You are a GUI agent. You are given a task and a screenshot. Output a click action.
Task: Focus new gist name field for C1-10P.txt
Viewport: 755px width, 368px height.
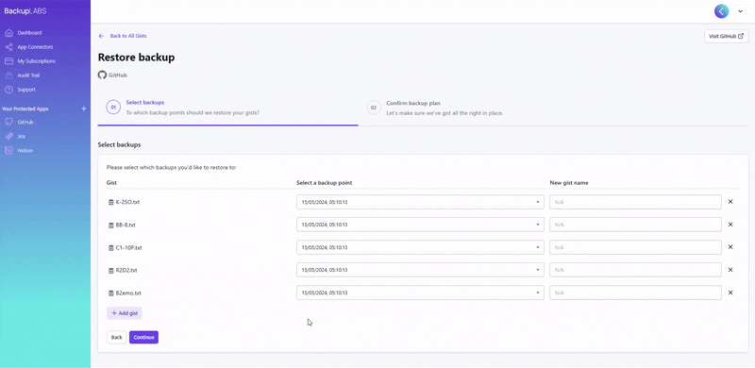point(635,247)
